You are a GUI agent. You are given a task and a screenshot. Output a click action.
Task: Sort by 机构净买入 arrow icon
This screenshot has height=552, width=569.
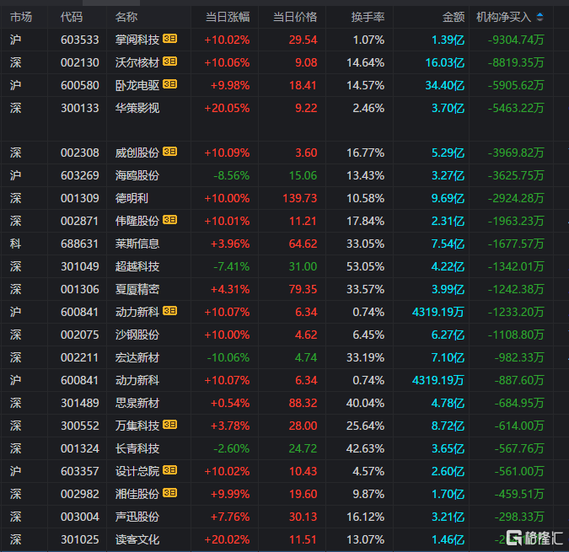540,17
